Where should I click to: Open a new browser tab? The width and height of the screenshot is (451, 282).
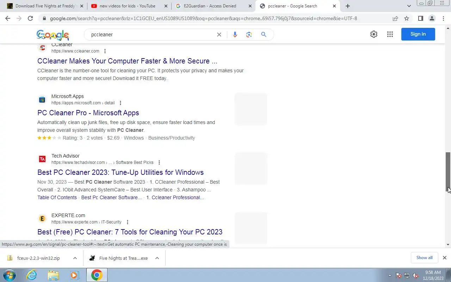348,6
